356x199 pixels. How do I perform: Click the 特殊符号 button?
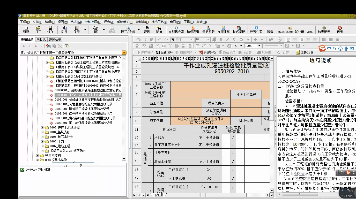(145, 52)
